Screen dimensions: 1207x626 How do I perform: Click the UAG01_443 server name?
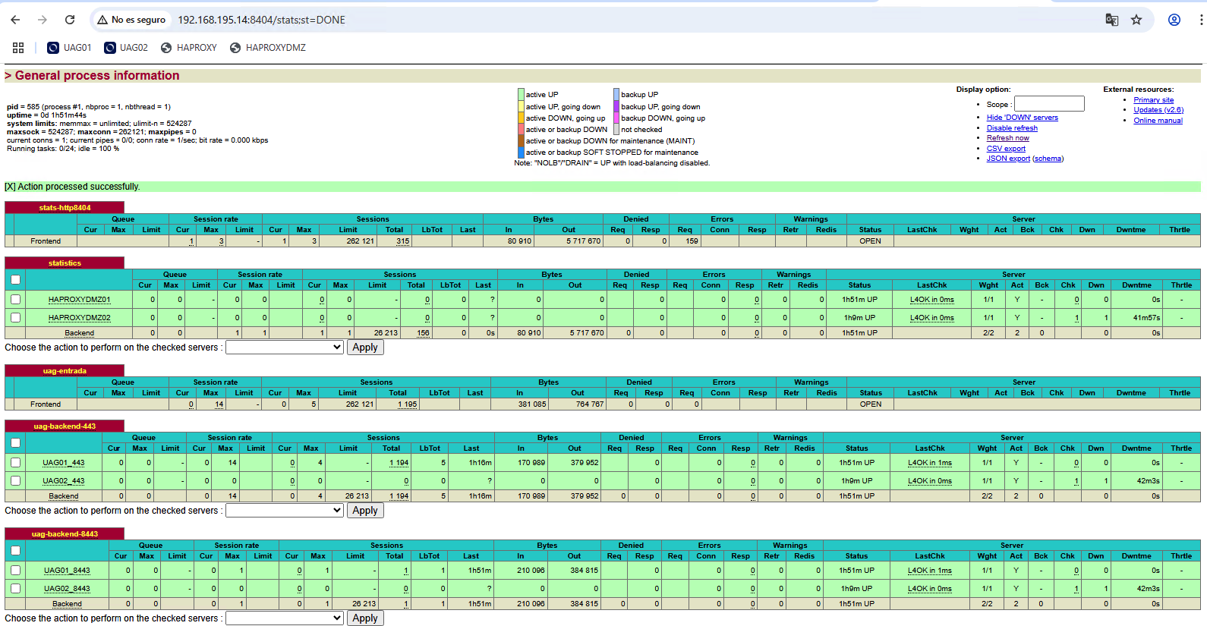pos(64,463)
